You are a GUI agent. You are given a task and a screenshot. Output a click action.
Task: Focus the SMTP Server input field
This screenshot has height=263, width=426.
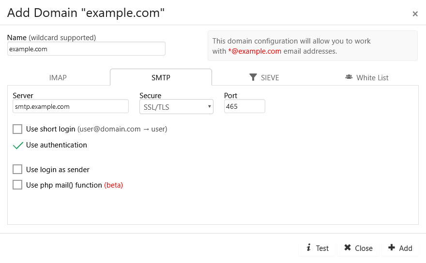71,106
